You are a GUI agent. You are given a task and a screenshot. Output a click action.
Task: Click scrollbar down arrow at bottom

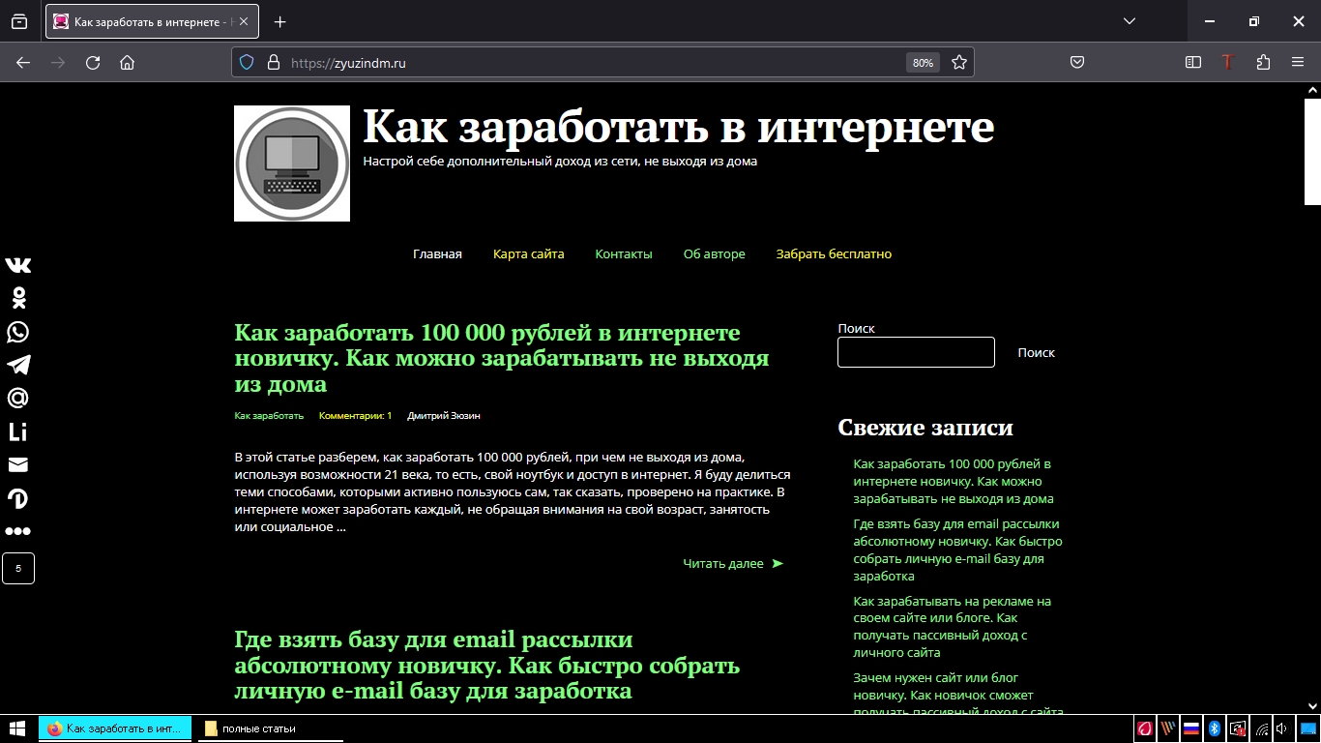pos(1312,706)
